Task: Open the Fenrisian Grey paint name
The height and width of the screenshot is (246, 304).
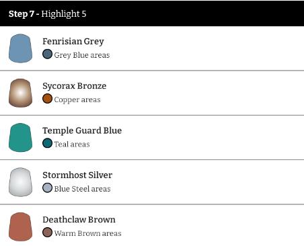Action: (x=73, y=42)
